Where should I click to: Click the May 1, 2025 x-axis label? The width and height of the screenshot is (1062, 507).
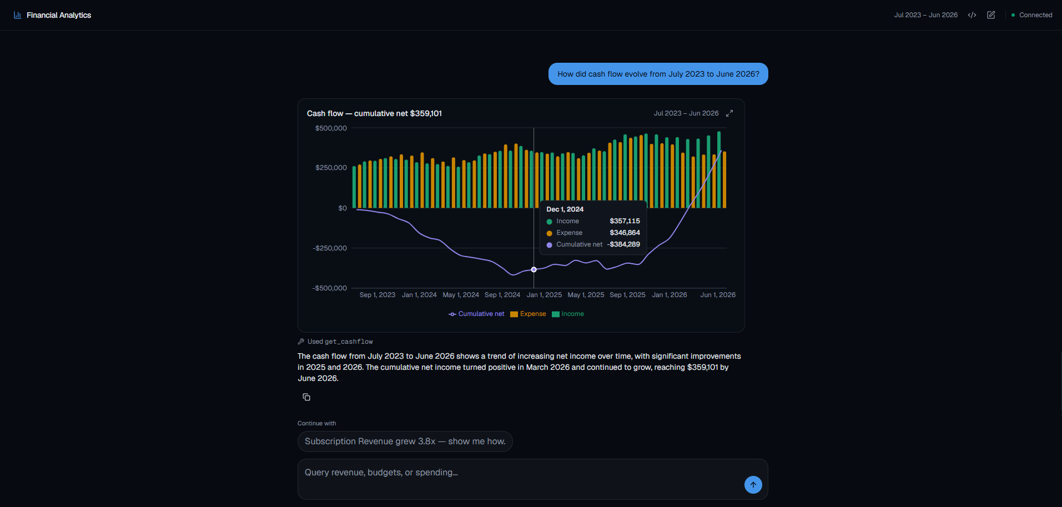pos(586,295)
